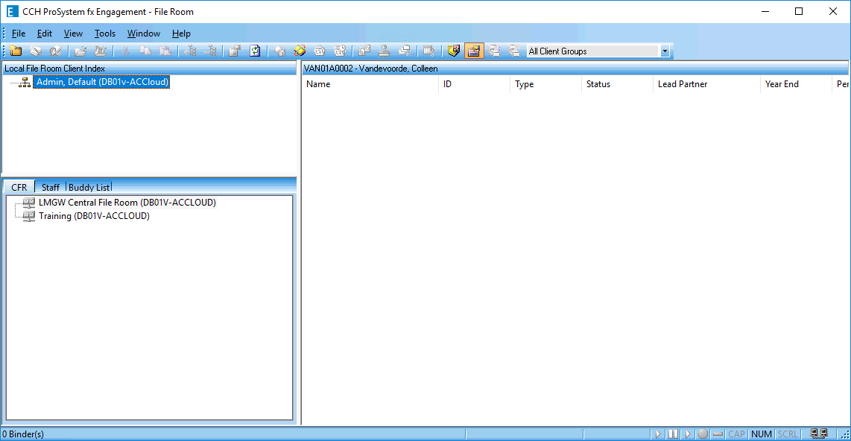Sort by the Type column header
The height and width of the screenshot is (441, 851).
coord(546,84)
